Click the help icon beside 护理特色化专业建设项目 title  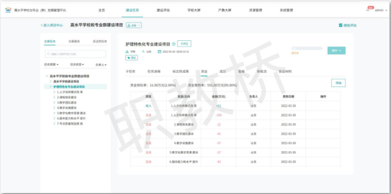pyautogui.click(x=174, y=44)
